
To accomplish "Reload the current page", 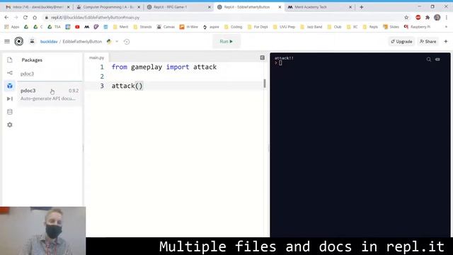I will coord(25,18).
